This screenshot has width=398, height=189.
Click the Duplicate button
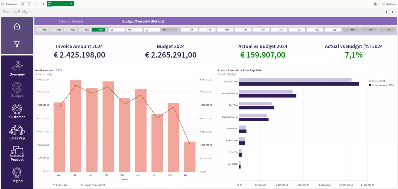(389, 4)
